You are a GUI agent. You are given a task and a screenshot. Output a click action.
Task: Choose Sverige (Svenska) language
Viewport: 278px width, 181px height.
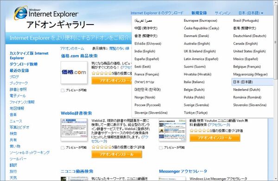(196, 105)
